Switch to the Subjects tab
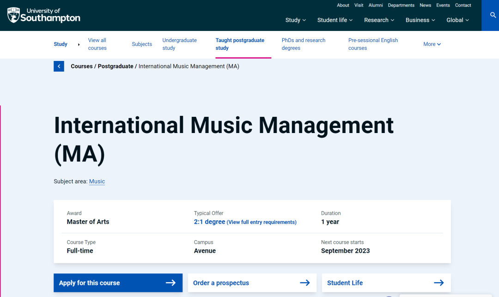This screenshot has height=297, width=499. [x=142, y=44]
